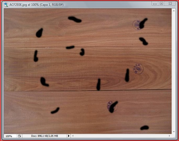Maximize the ACF2E0E.jpg document window
Image resolution: width=179 pixels, height=141 pixels.
pyautogui.click(x=161, y=4)
